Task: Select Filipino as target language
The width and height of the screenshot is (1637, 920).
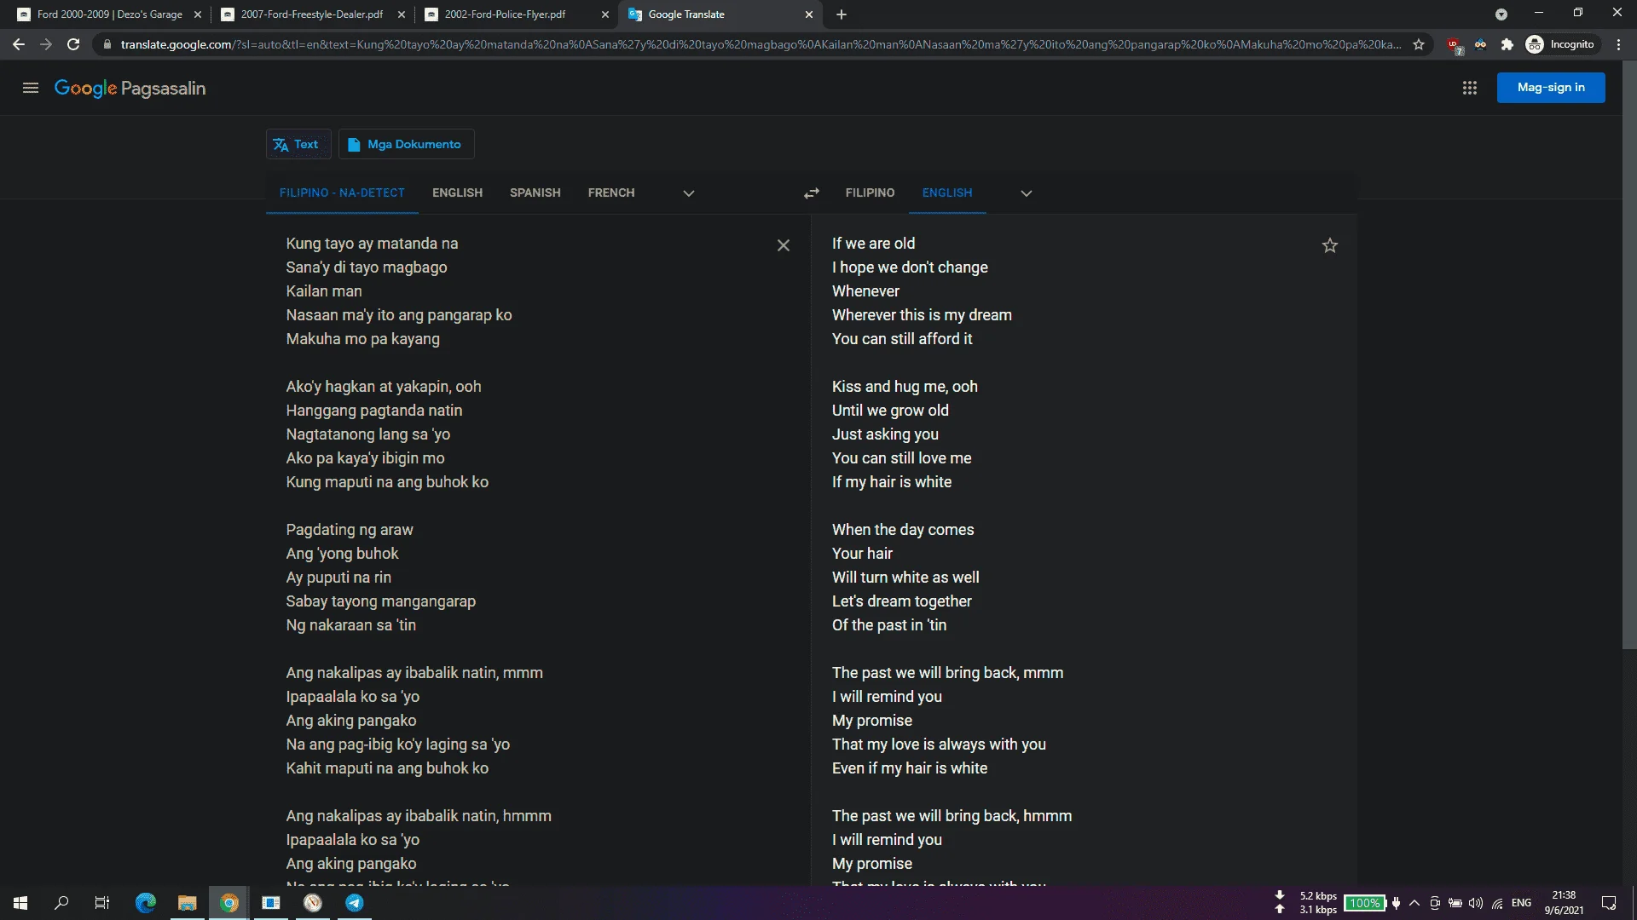Action: coord(870,193)
